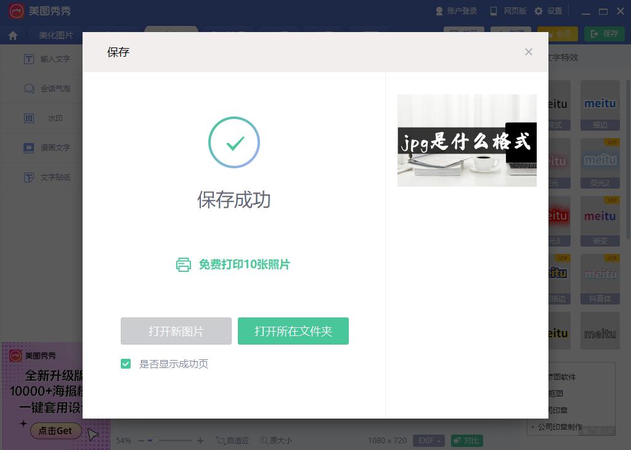Open the 漫画文字 comic text tool

click(x=48, y=147)
